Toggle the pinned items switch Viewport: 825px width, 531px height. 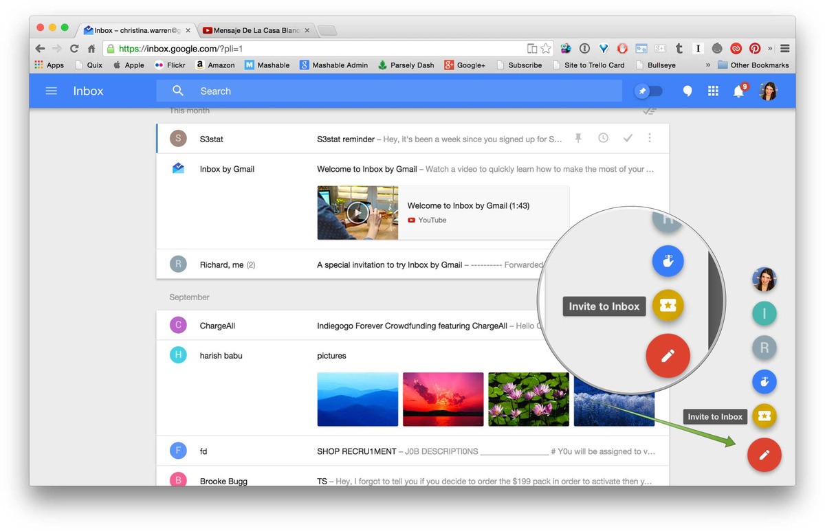tap(648, 91)
